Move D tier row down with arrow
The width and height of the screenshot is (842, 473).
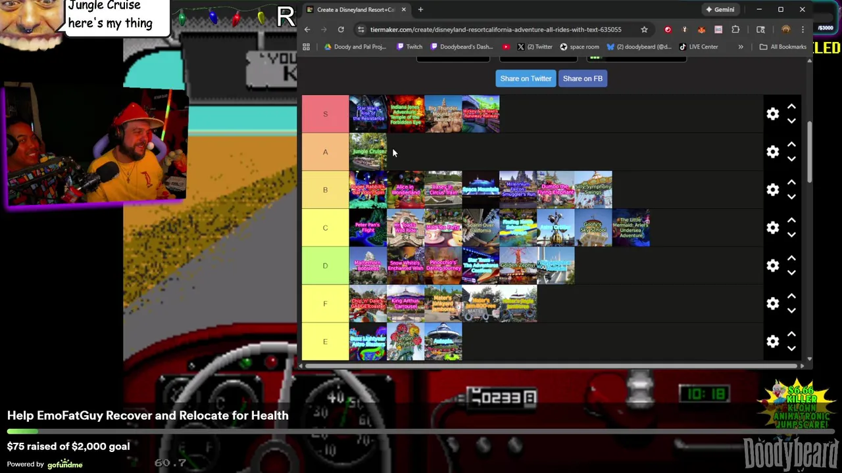coord(791,273)
